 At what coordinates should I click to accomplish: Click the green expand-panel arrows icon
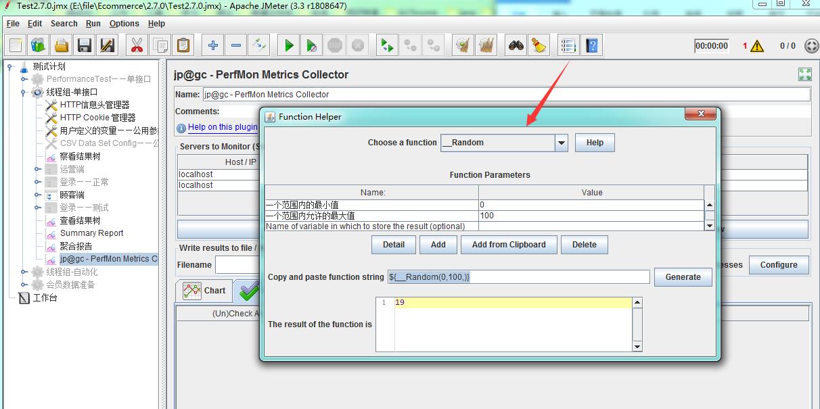tap(804, 74)
